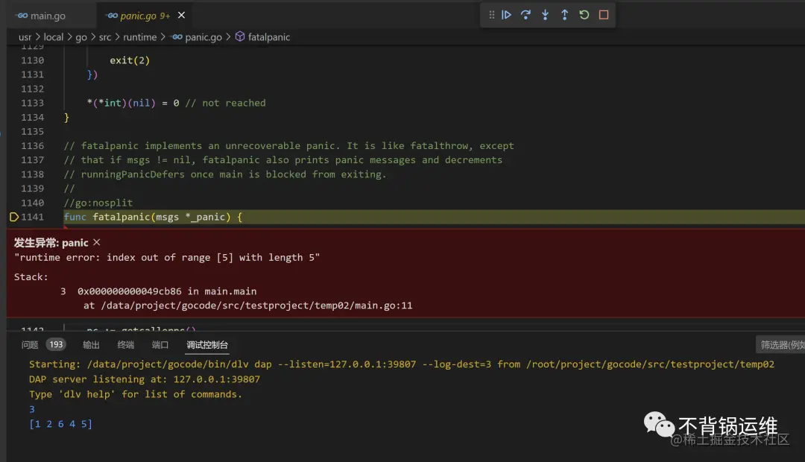
Task: Click the 'DAP server listening' console line
Action: pyautogui.click(x=145, y=379)
